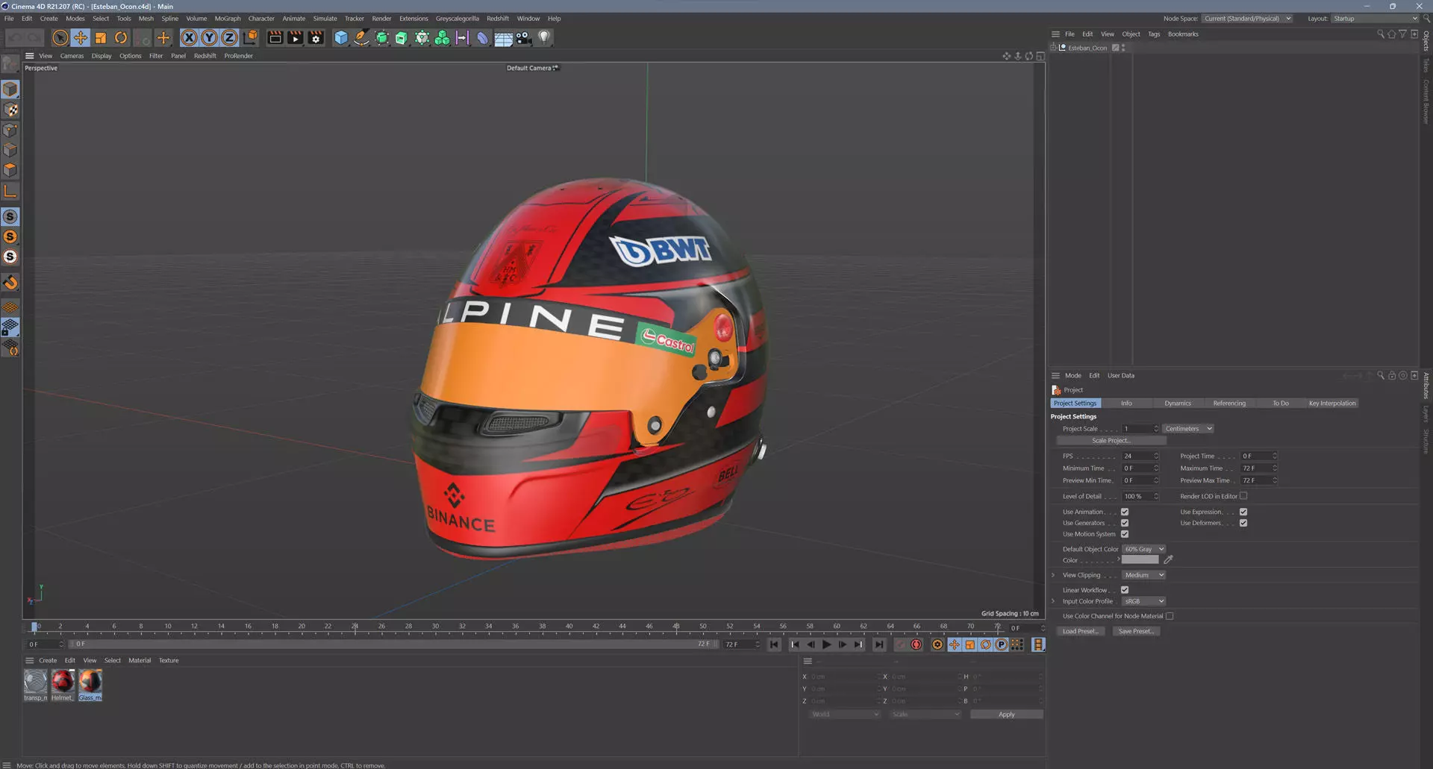
Task: Click Save Preset button
Action: click(x=1136, y=631)
